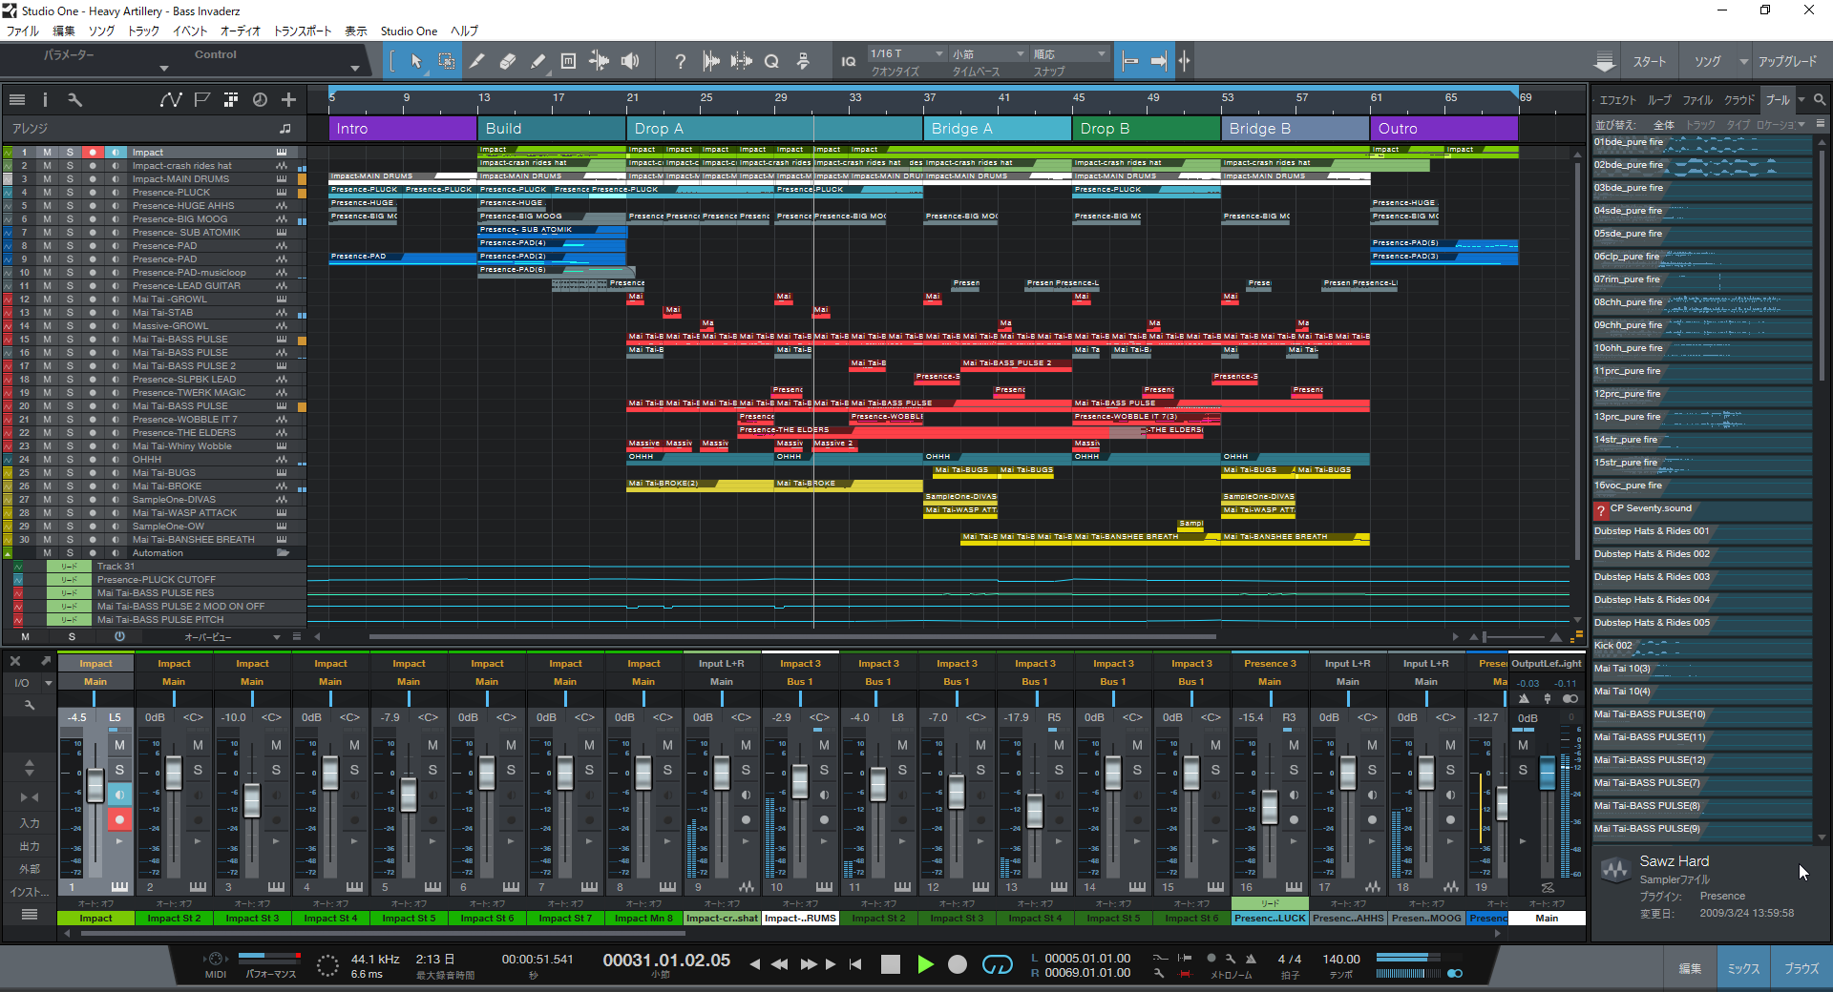Click the green play button

[925, 964]
